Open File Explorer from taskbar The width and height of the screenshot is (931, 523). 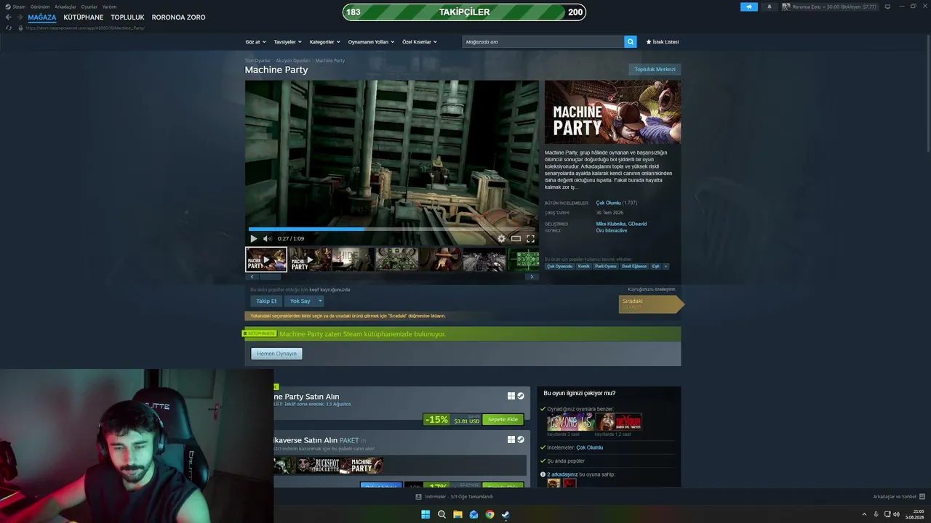pyautogui.click(x=457, y=515)
